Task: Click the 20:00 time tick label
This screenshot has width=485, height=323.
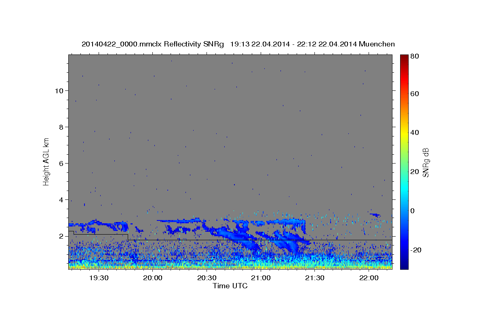Action: click(x=153, y=278)
